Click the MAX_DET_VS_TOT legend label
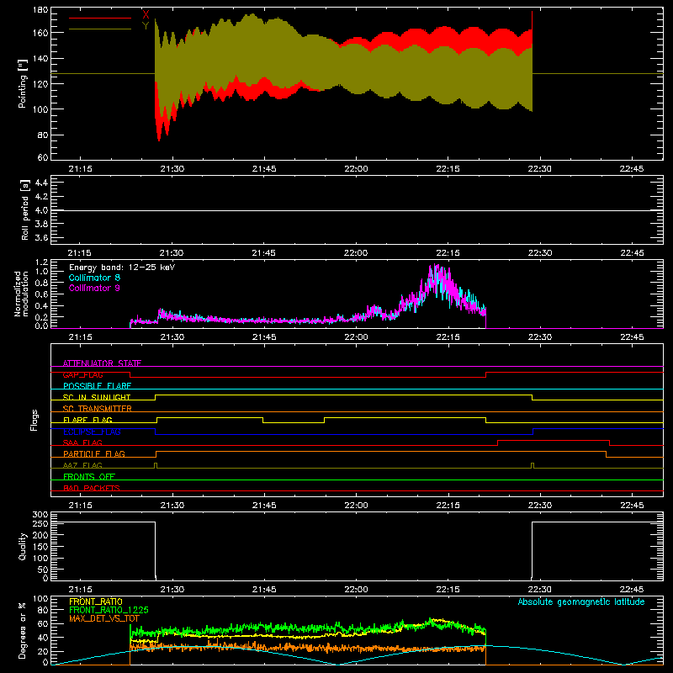 pos(104,618)
